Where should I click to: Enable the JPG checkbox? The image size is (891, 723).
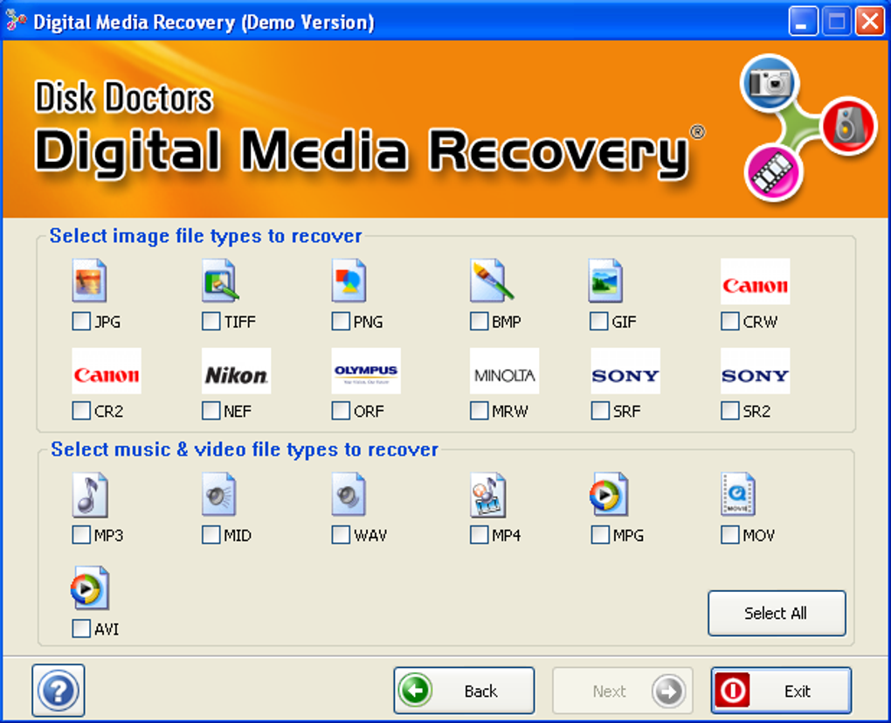point(81,322)
